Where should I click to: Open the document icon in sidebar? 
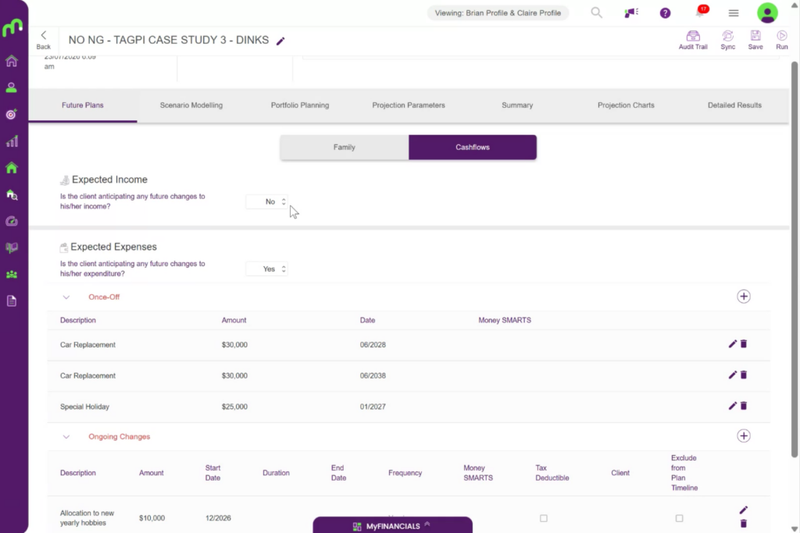click(11, 301)
